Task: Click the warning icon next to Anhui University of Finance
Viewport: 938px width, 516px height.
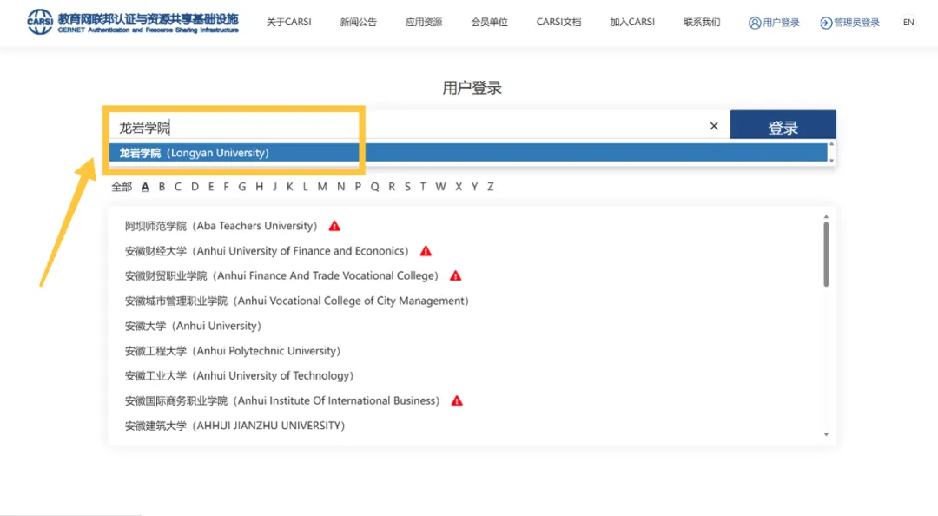Action: click(x=426, y=251)
